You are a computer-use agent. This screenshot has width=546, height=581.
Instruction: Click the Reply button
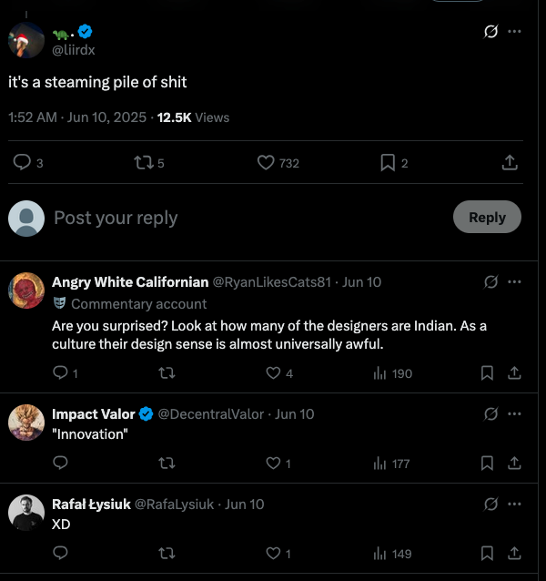point(487,217)
